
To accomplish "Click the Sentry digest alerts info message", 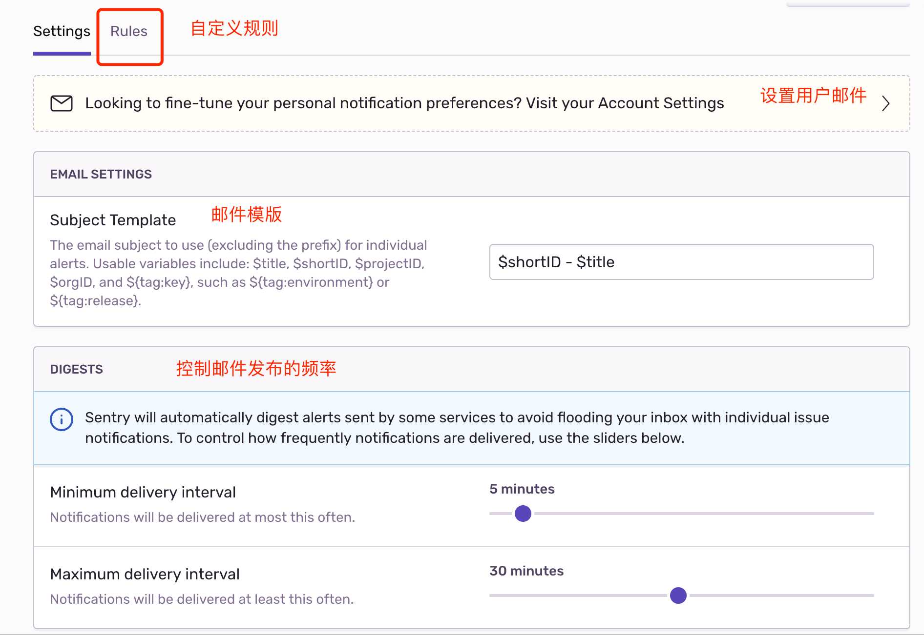I will pyautogui.click(x=457, y=428).
